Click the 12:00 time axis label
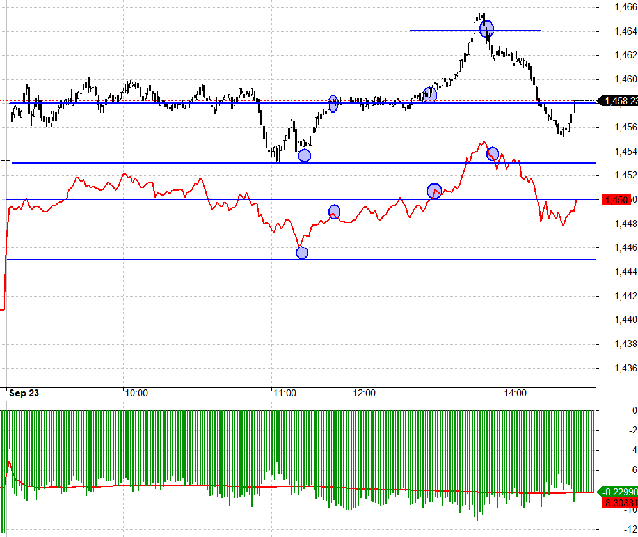The height and width of the screenshot is (537, 638). click(x=364, y=393)
